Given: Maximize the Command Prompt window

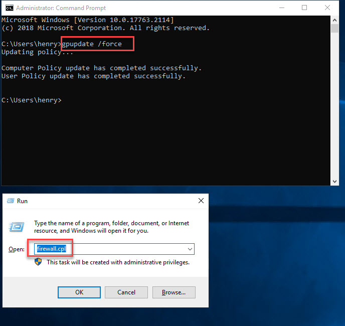Looking at the screenshot, I should point(304,8).
